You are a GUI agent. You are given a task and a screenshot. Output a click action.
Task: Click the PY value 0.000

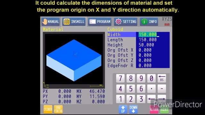65,96
